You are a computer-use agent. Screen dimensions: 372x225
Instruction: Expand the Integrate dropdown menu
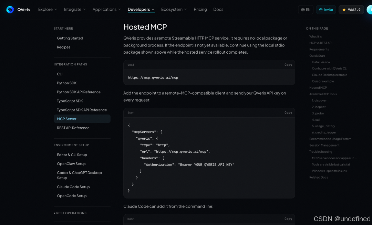(75, 10)
